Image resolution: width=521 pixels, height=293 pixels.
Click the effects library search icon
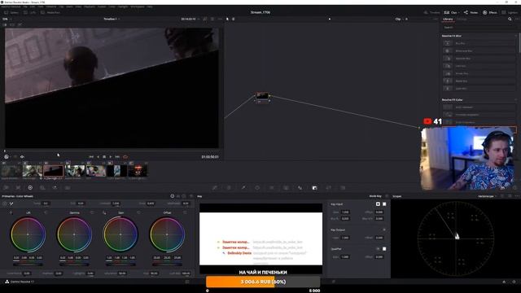coord(510,20)
